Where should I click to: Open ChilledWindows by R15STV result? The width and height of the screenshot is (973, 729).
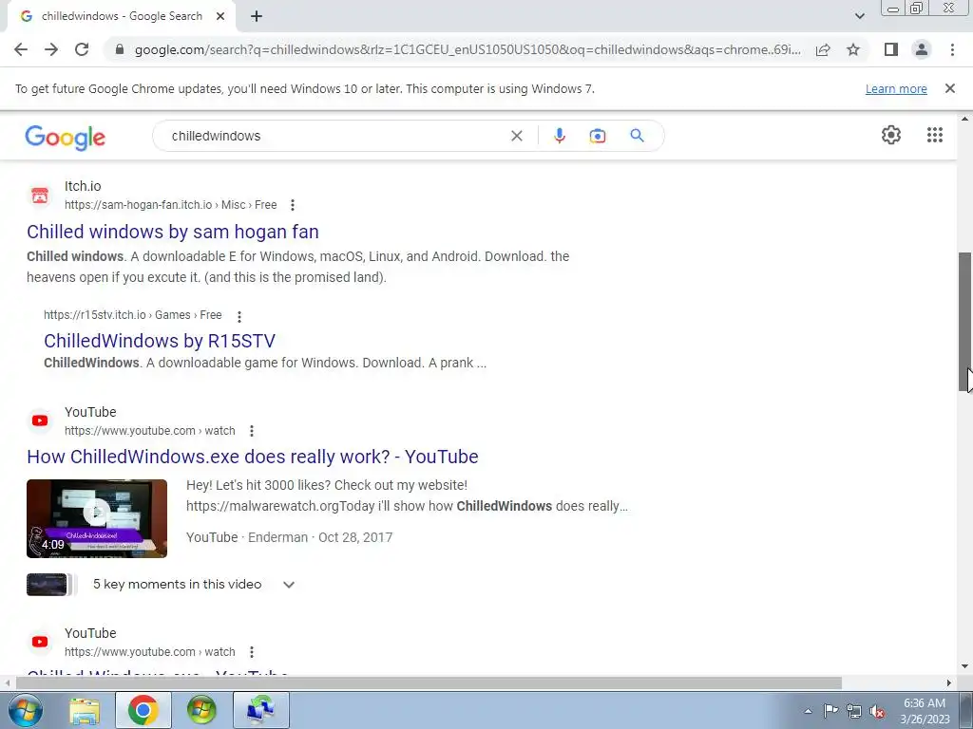(160, 341)
